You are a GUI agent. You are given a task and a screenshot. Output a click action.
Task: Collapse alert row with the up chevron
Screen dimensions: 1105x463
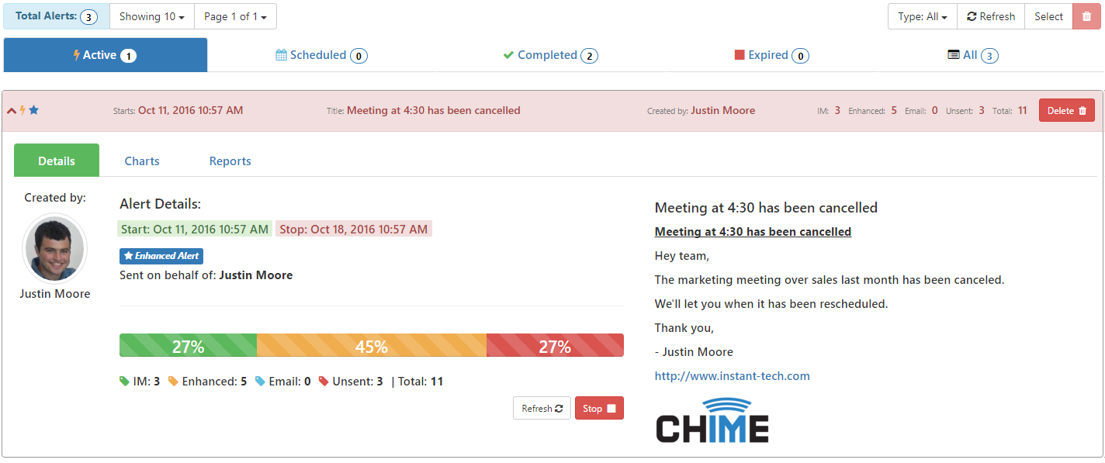click(x=12, y=110)
